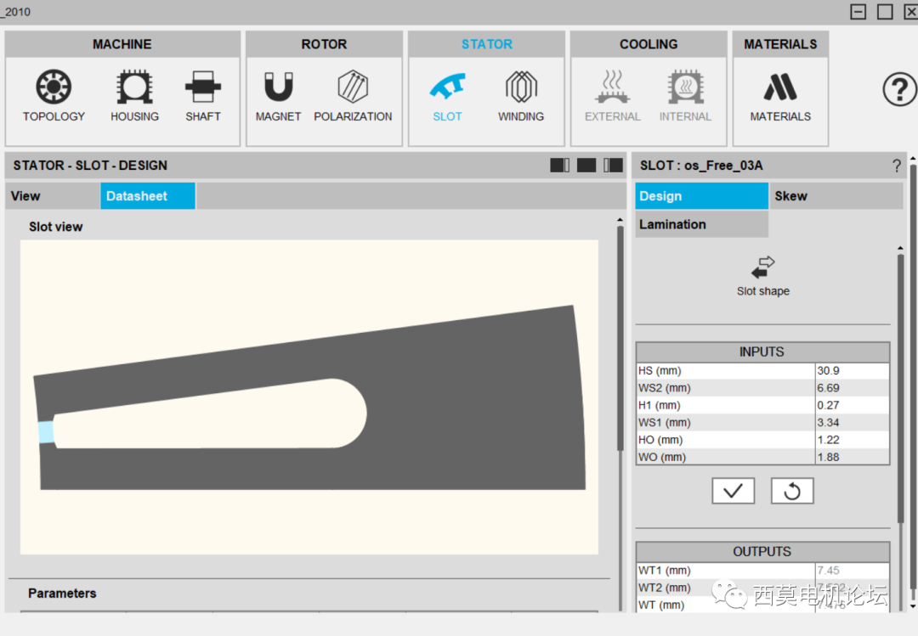Image resolution: width=918 pixels, height=636 pixels.
Task: Apply inputs with checkmark button
Action: coord(733,490)
